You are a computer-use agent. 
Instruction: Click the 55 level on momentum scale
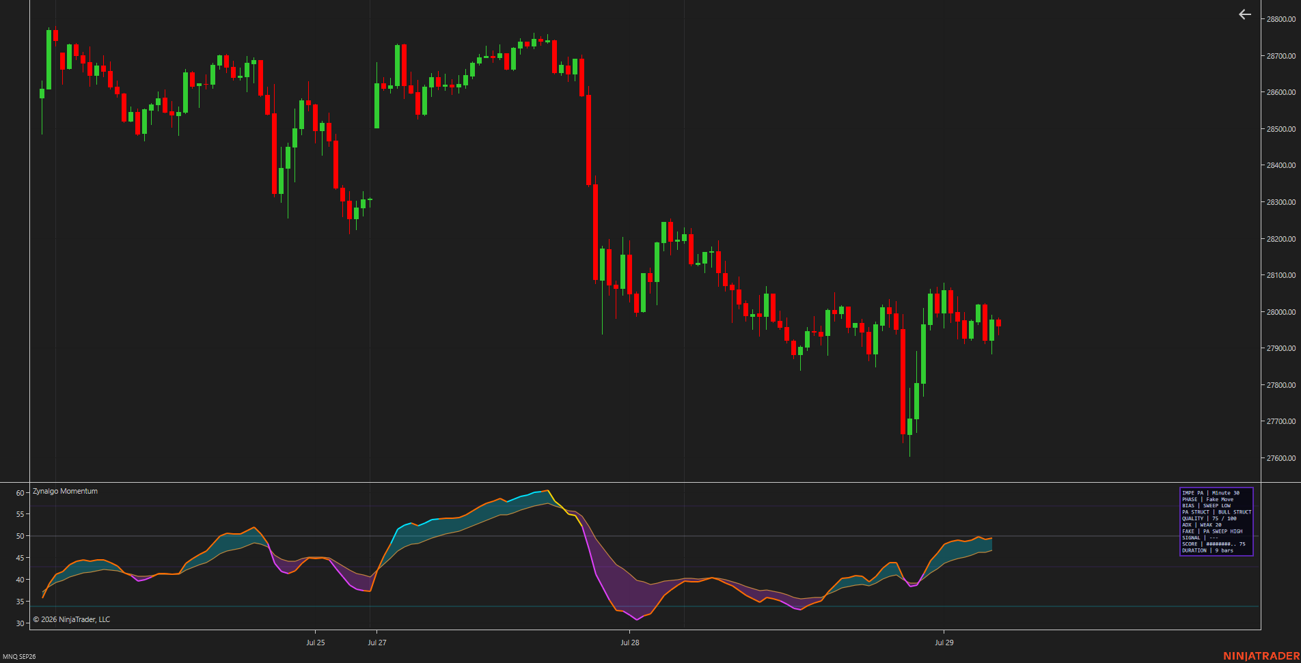20,514
